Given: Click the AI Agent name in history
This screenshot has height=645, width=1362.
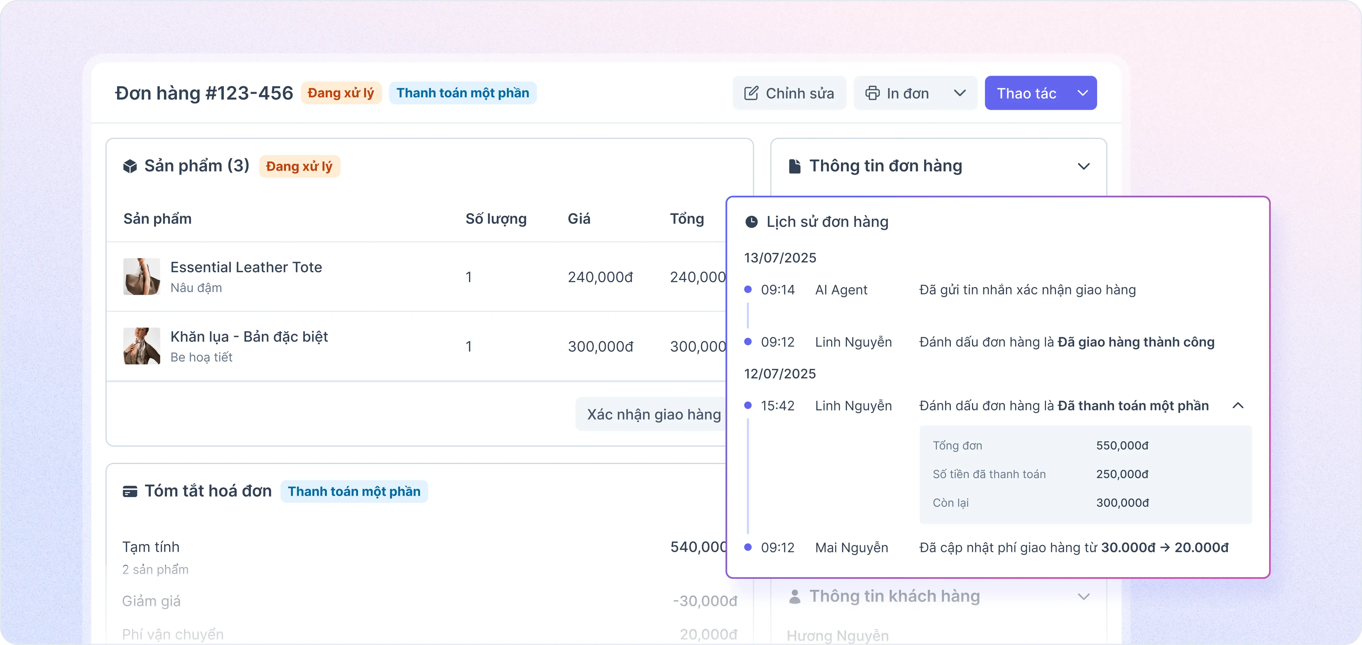Looking at the screenshot, I should (841, 290).
